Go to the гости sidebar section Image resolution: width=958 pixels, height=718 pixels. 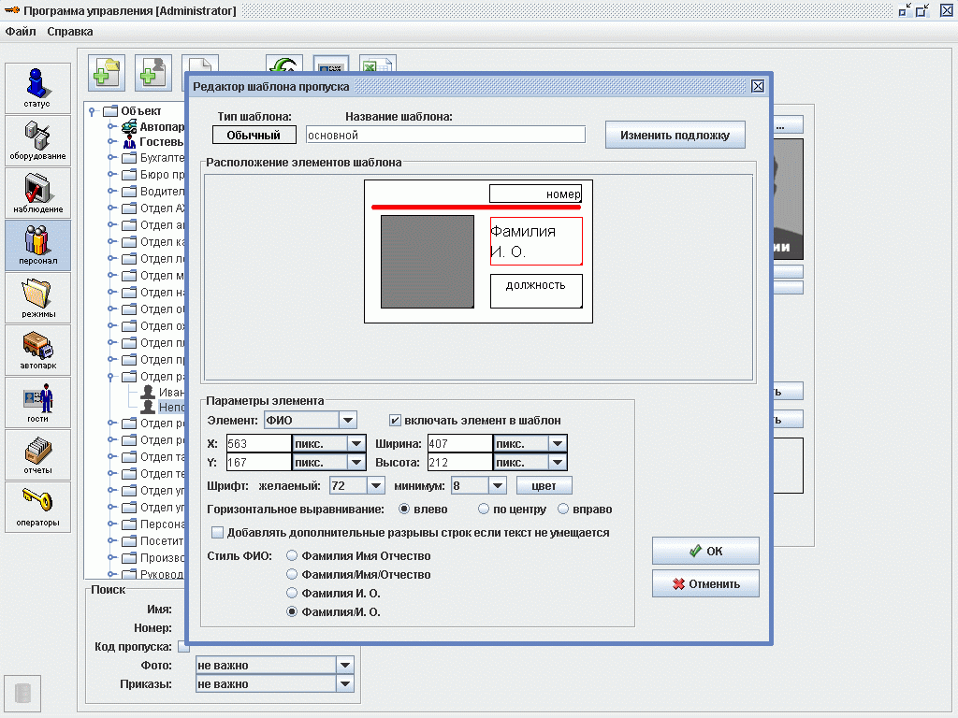coord(37,402)
